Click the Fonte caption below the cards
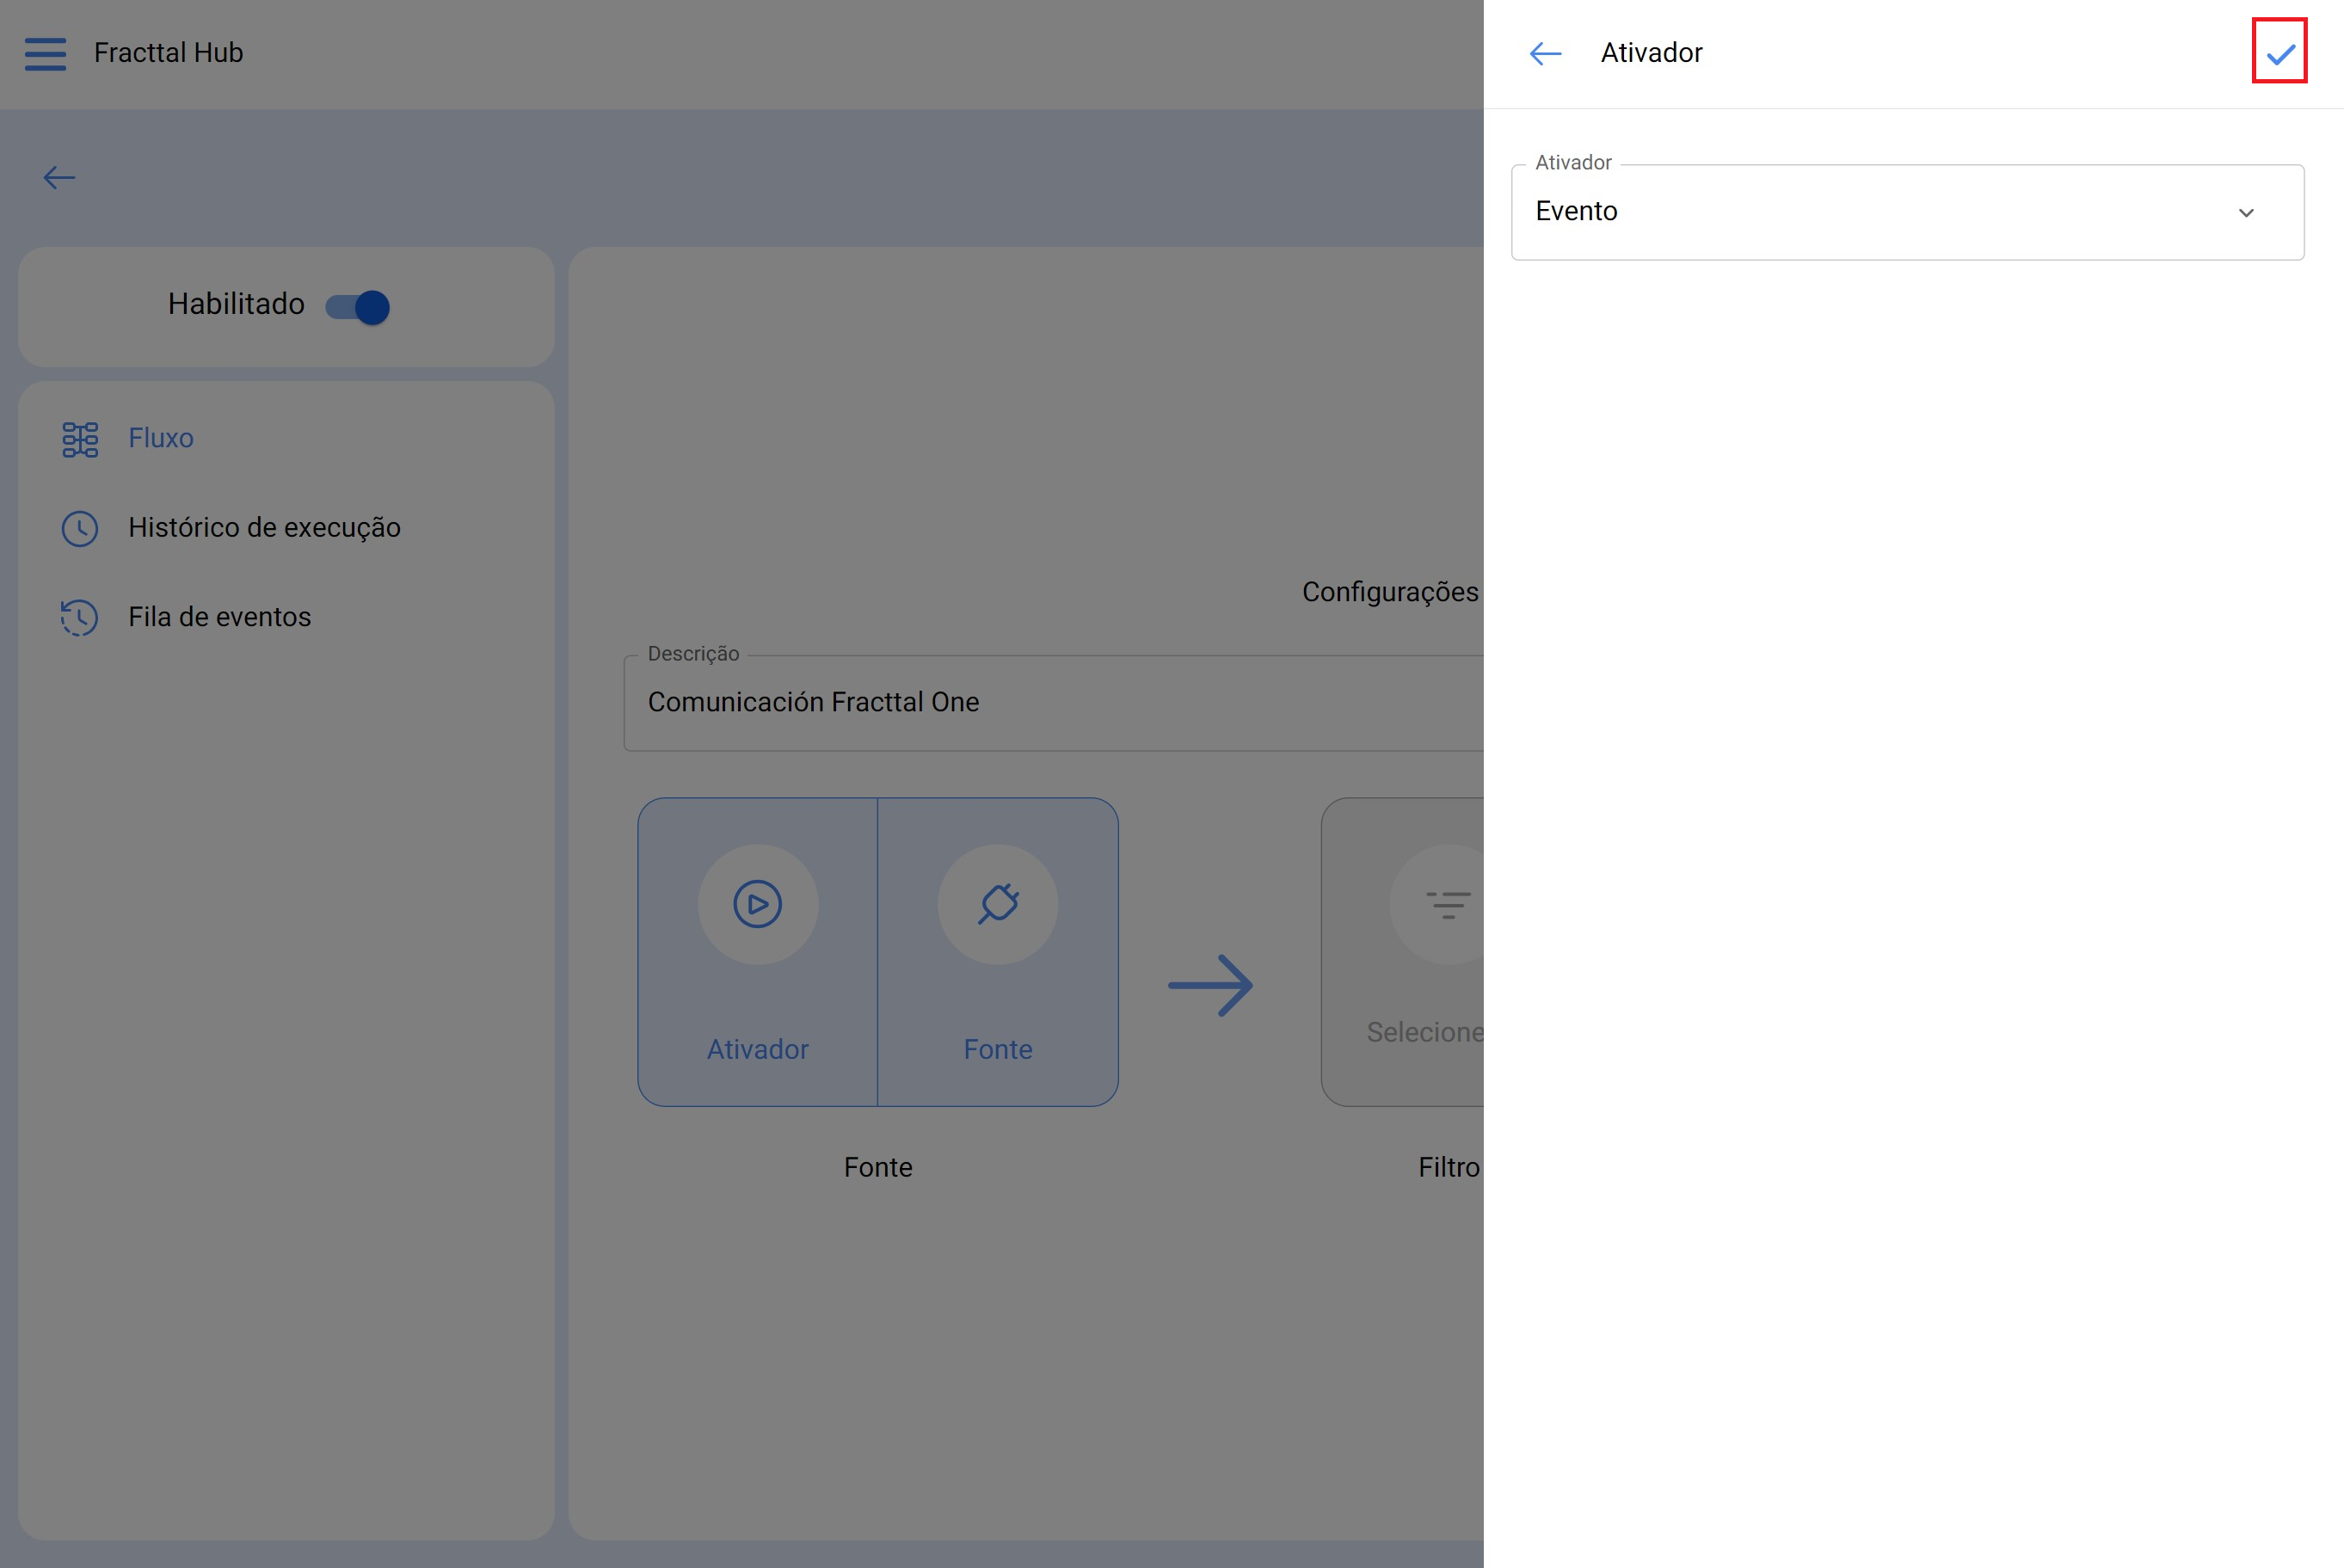The height and width of the screenshot is (1568, 2344). 878,1167
